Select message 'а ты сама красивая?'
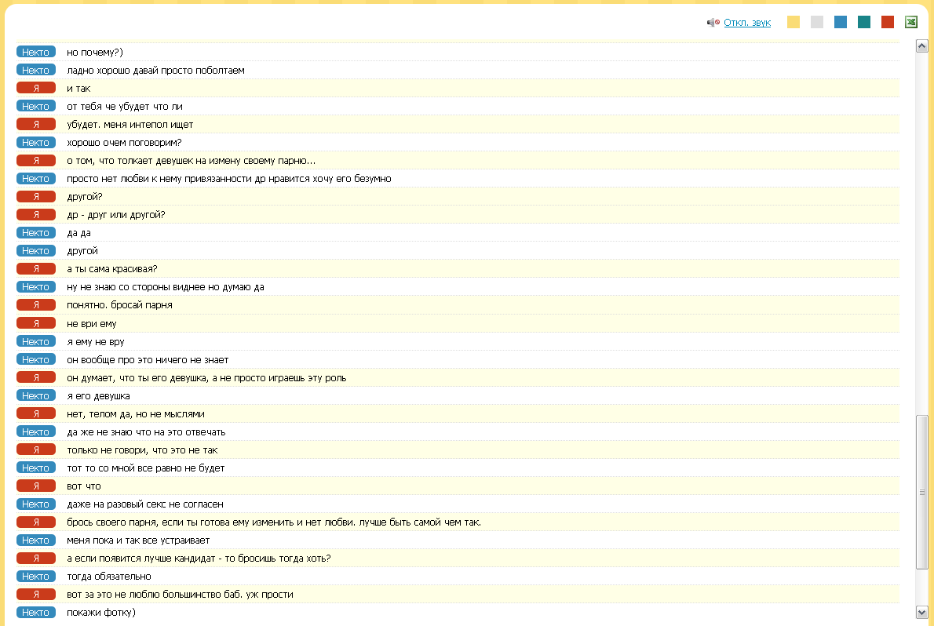Image resolution: width=934 pixels, height=626 pixels. 112,269
